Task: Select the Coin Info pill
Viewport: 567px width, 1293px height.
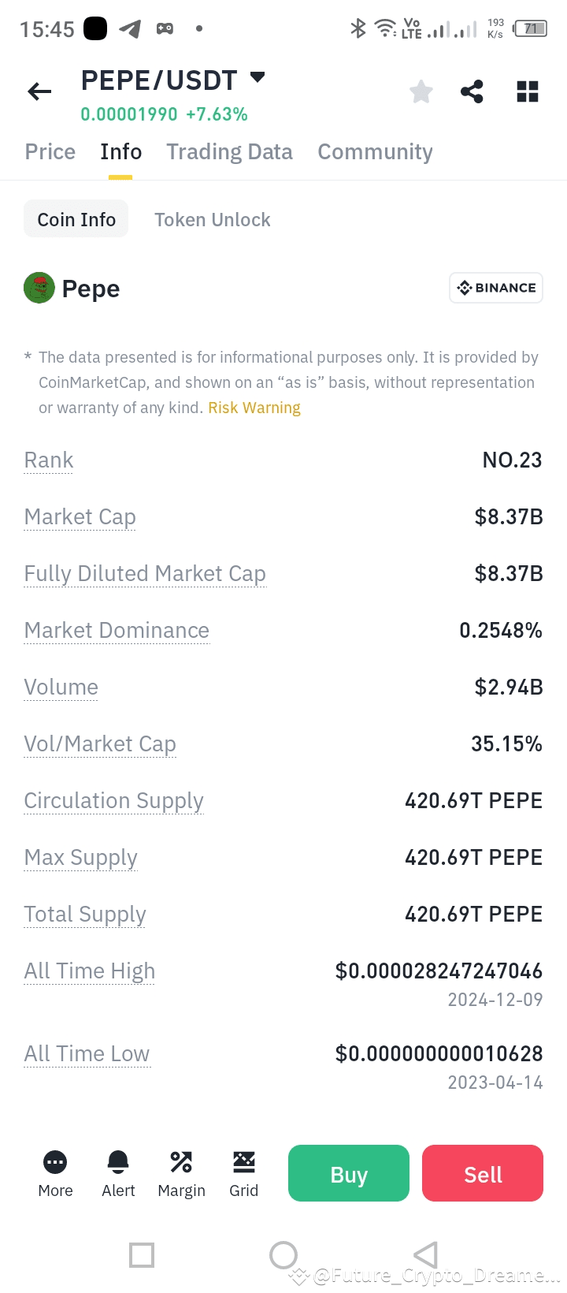Action: [x=76, y=219]
